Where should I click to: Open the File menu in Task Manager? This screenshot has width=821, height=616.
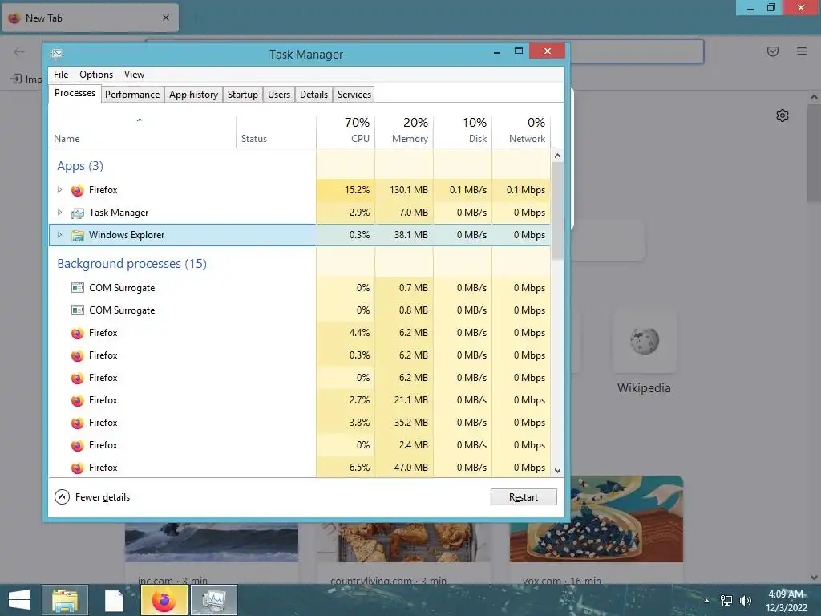[61, 75]
